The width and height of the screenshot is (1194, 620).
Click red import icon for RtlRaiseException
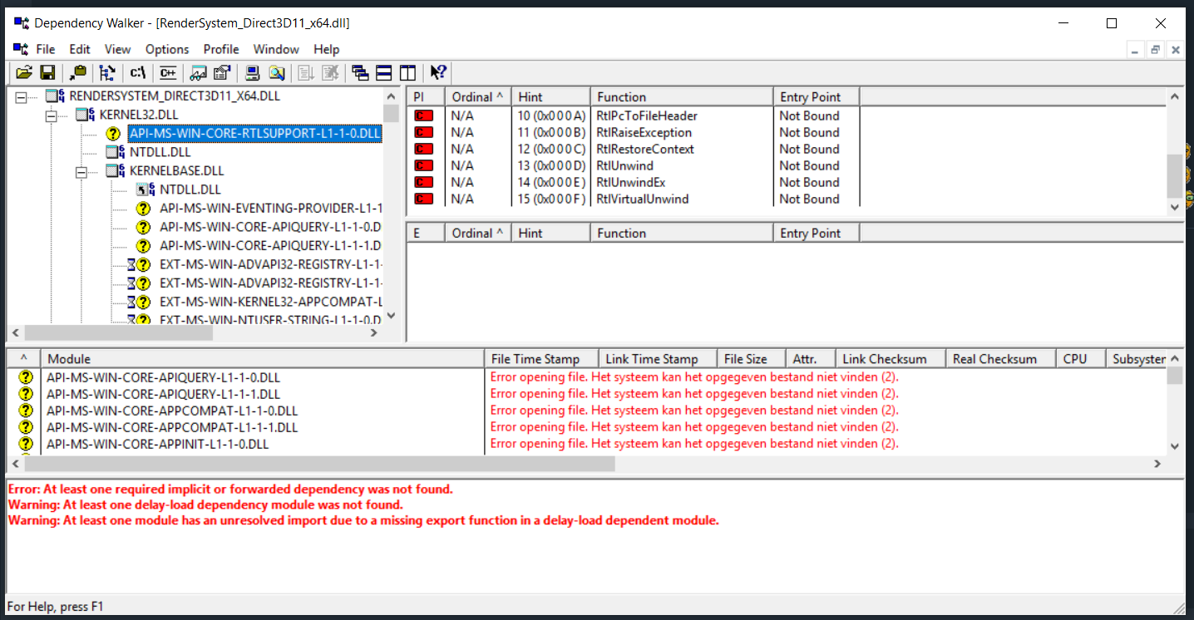(x=424, y=132)
